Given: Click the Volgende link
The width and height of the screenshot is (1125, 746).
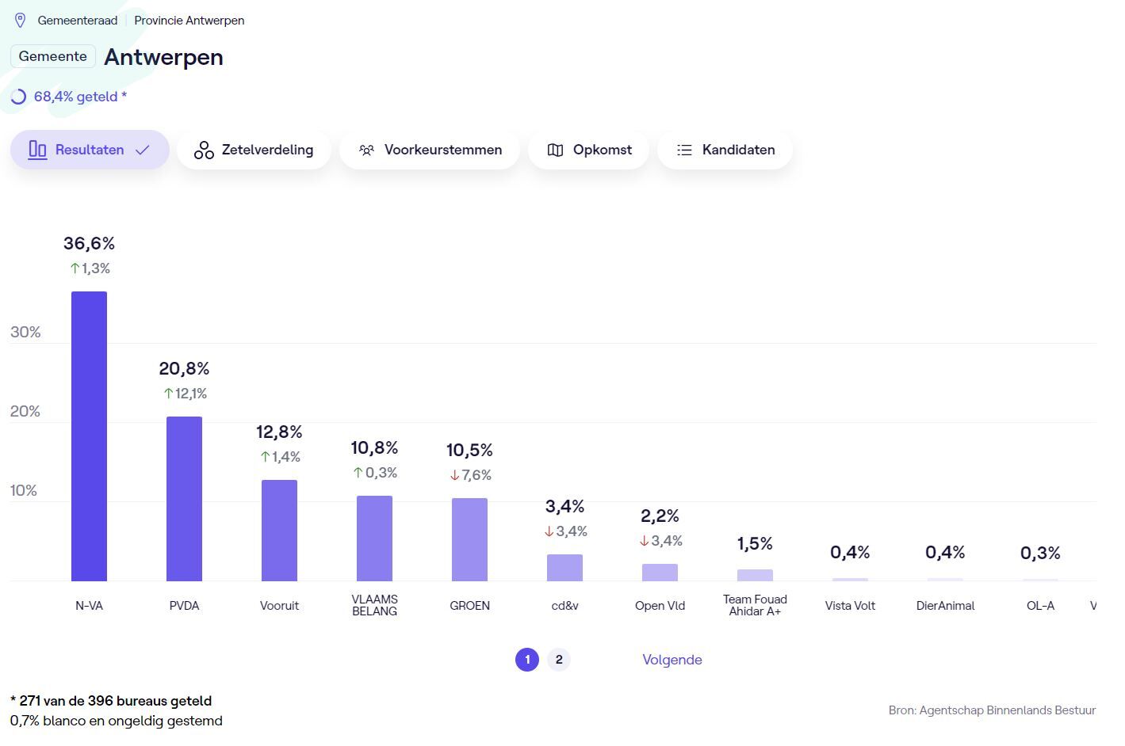Looking at the screenshot, I should 672,660.
